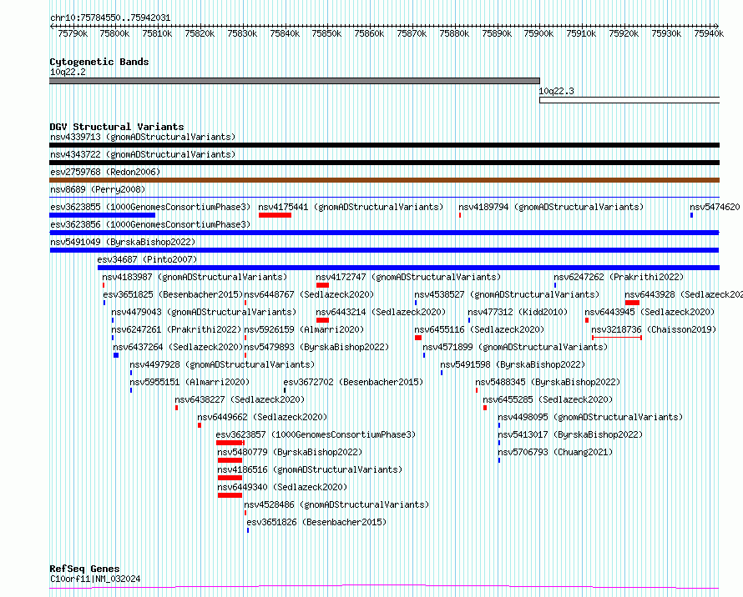Select the nsv4339713 gnomAD variant label
This screenshot has width=743, height=597.
(x=143, y=138)
